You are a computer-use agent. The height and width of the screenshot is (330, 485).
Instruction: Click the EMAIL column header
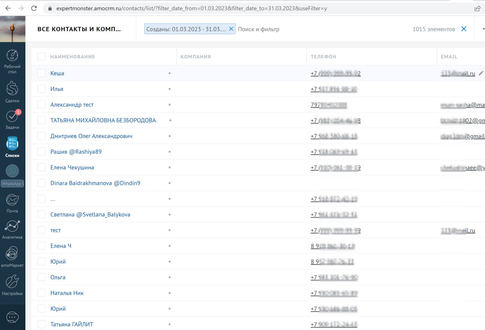coord(449,57)
